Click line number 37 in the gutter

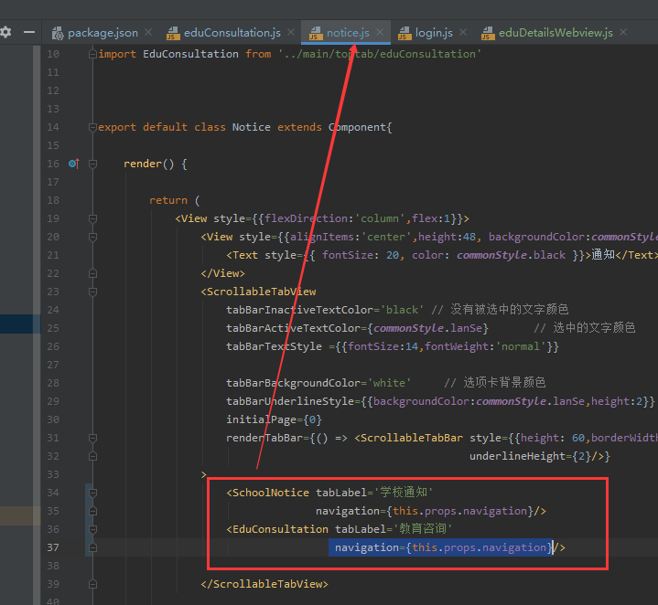coord(53,547)
